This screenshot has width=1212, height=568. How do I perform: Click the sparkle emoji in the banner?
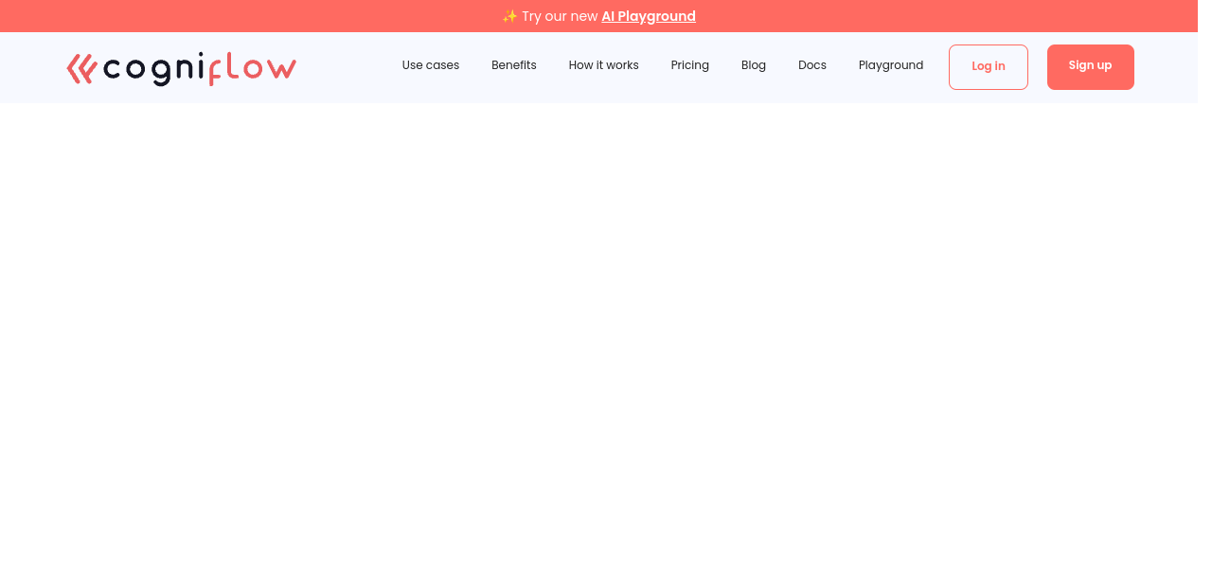coord(509,16)
